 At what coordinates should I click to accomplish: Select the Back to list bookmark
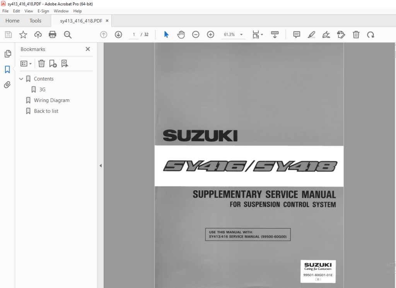click(x=46, y=111)
